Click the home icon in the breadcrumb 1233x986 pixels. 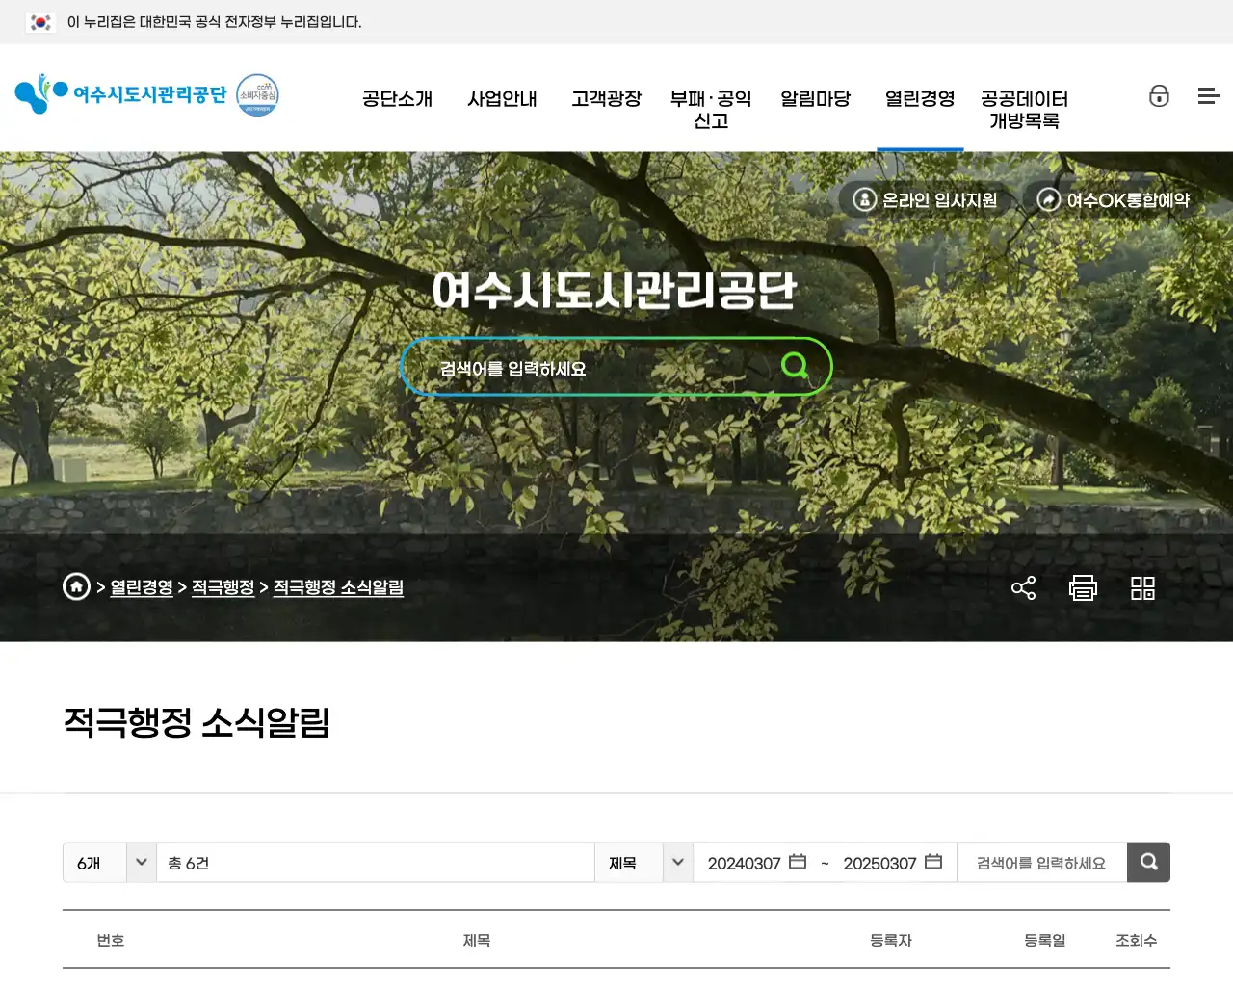76,586
